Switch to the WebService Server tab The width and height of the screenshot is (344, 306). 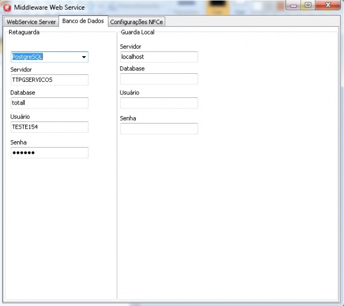tap(31, 22)
